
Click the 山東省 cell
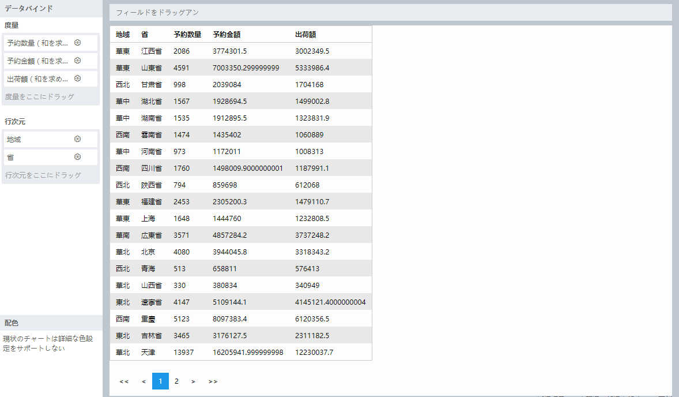pos(152,68)
